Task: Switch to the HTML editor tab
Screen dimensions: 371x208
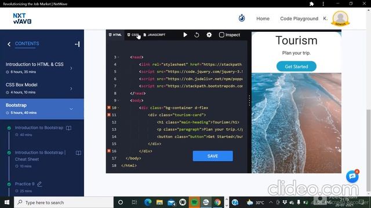Action: click(x=115, y=35)
